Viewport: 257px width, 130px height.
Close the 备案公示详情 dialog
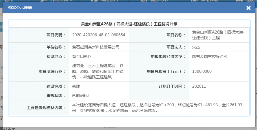[x=248, y=8]
